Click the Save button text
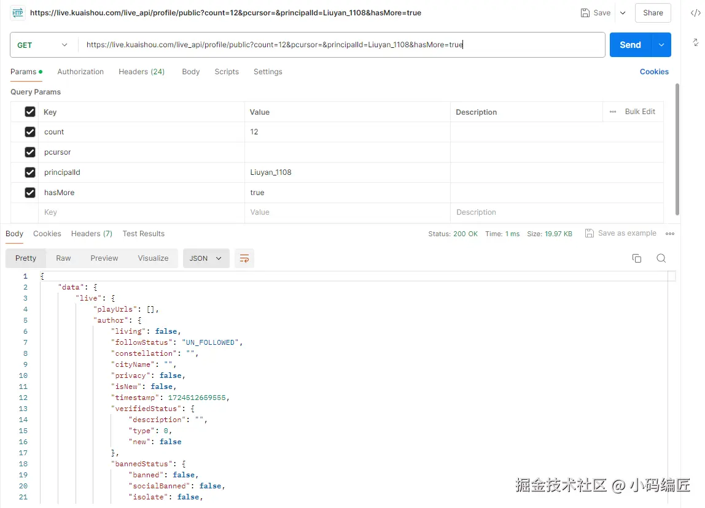Image resolution: width=705 pixels, height=508 pixels. (x=602, y=12)
